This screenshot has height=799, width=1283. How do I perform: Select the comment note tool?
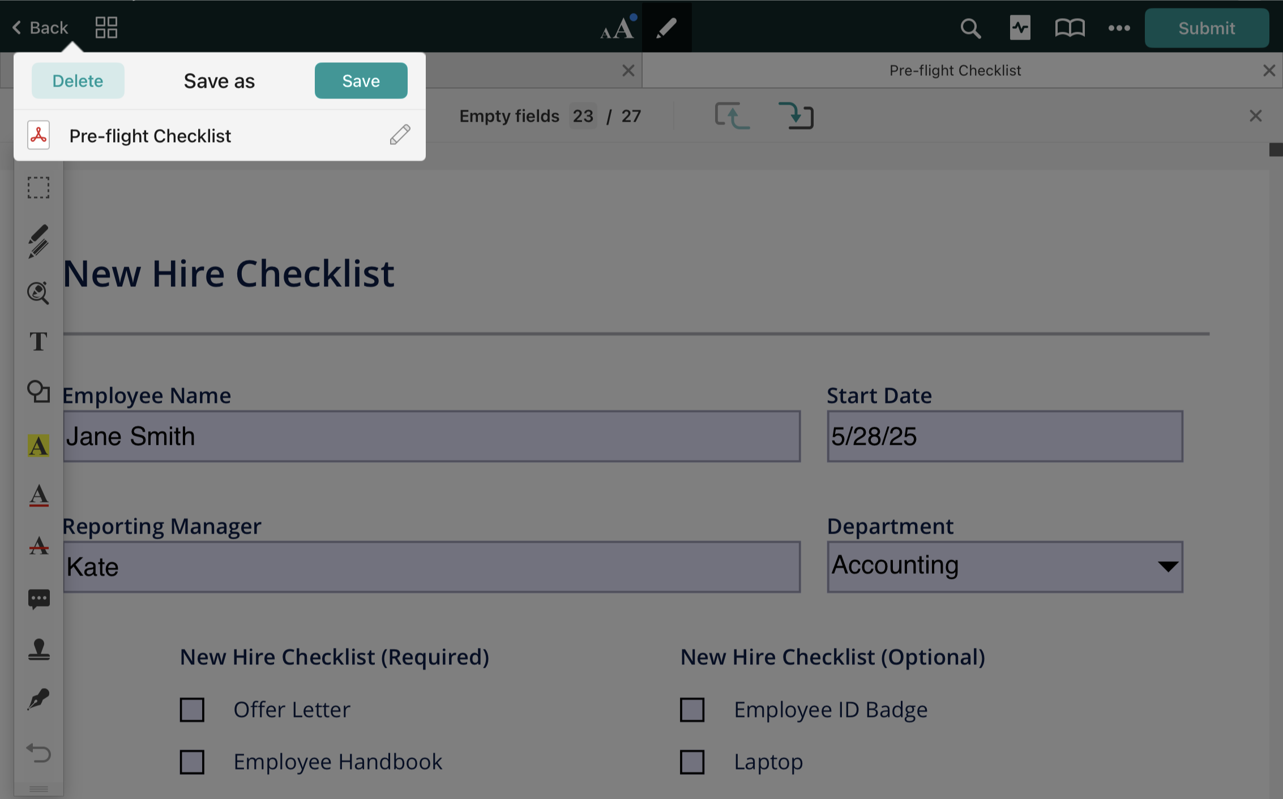pyautogui.click(x=39, y=599)
